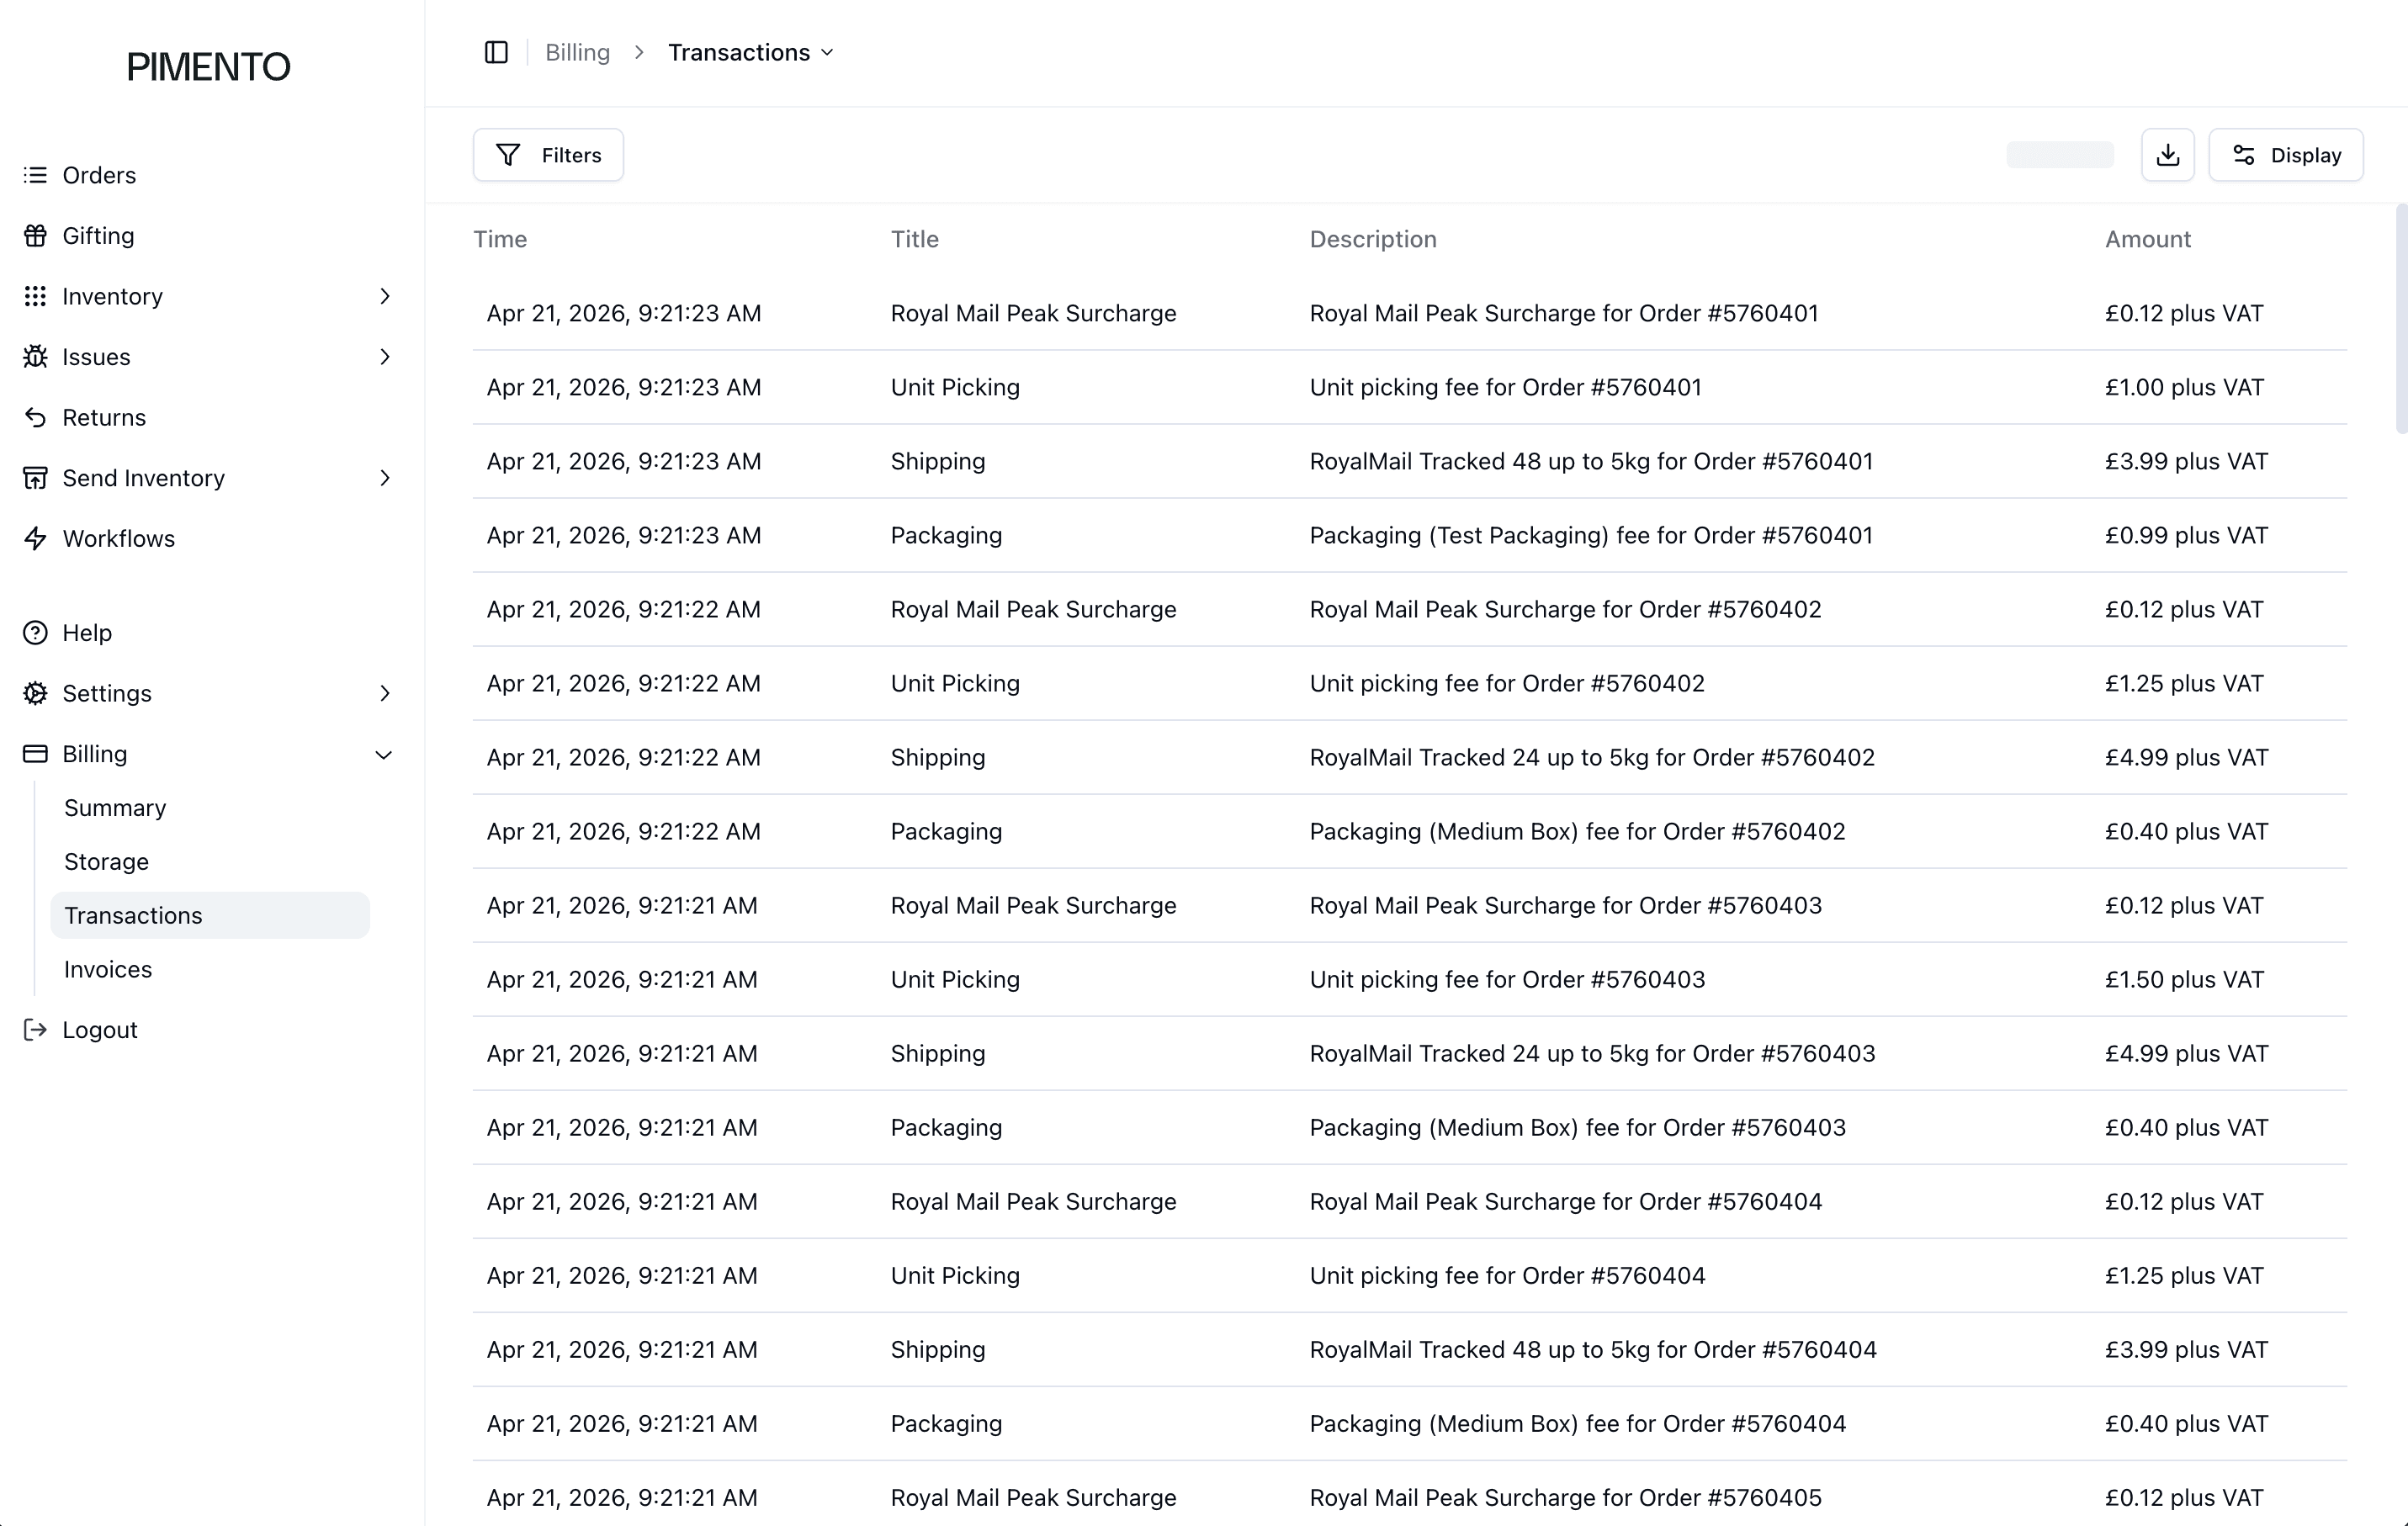Expand the Inventory submenu chevron
2408x1526 pixels.
click(385, 297)
